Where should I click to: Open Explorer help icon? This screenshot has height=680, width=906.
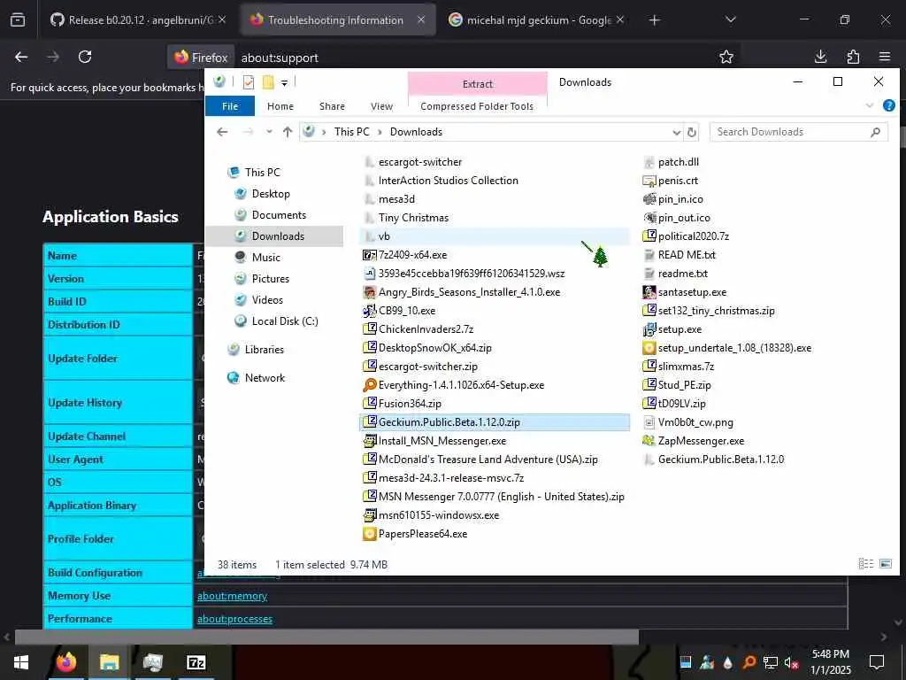(889, 106)
